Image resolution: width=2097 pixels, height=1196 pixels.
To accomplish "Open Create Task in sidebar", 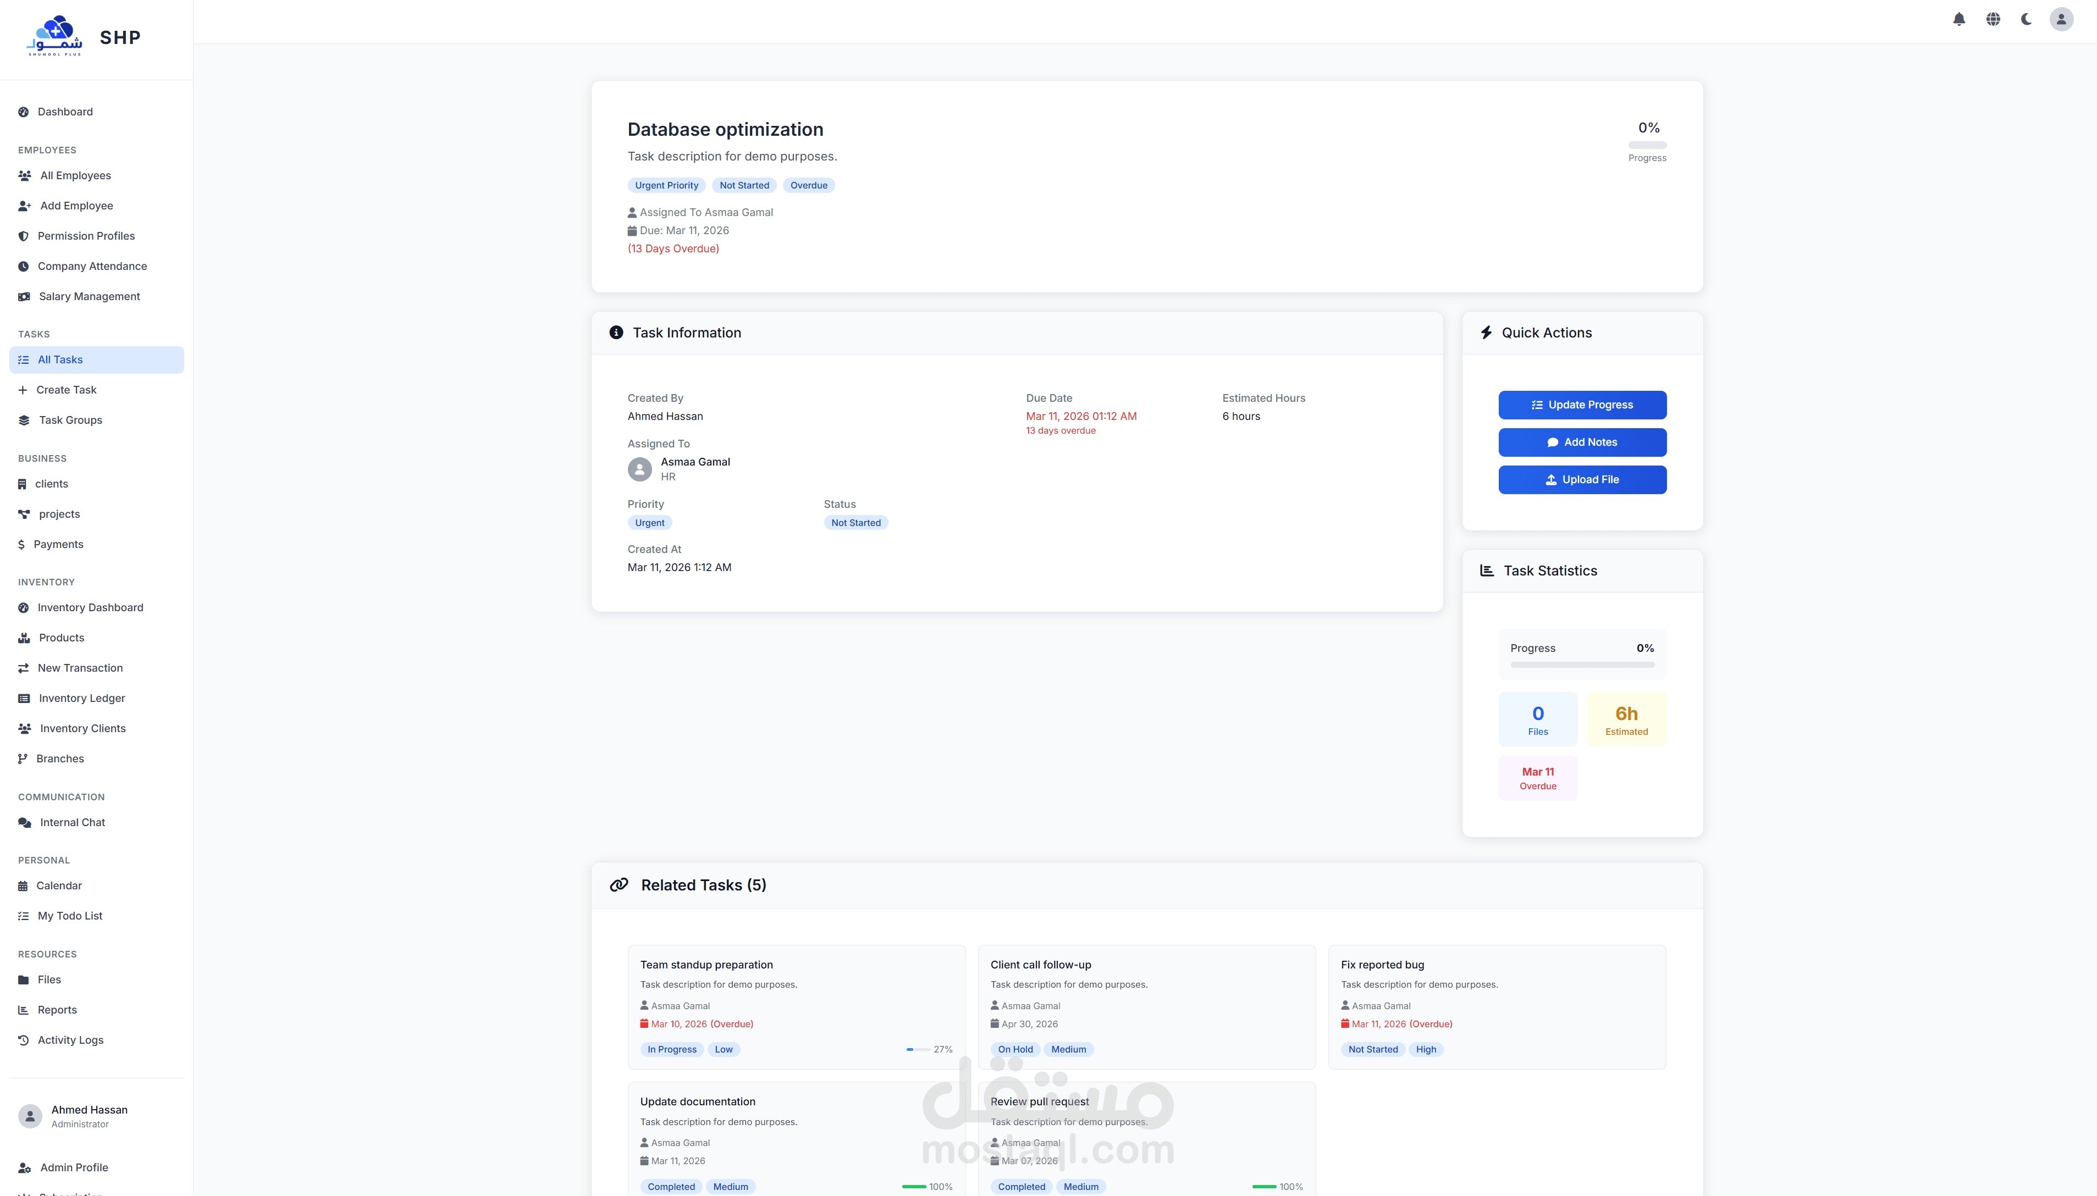I will pos(67,390).
